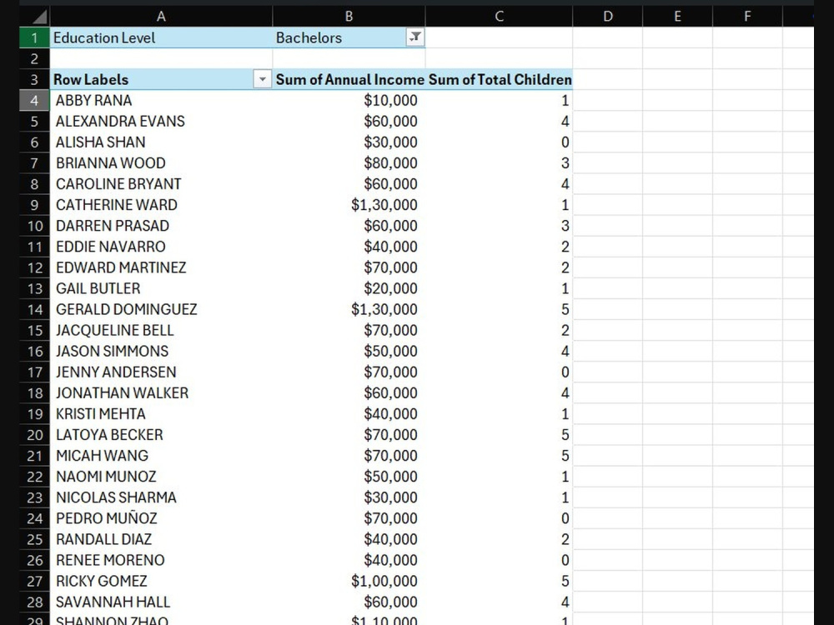Screen dimensions: 834x625
Task: Click empty cell A2 below Education Level
Action: [161, 58]
